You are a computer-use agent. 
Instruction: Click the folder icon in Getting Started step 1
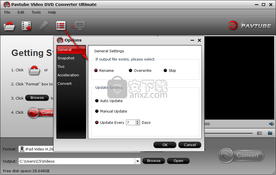pyautogui.click(x=34, y=70)
